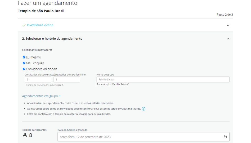The image size is (251, 143).
Task: Collapse the Selecionar o horário section chevron
Action: pos(228,39)
